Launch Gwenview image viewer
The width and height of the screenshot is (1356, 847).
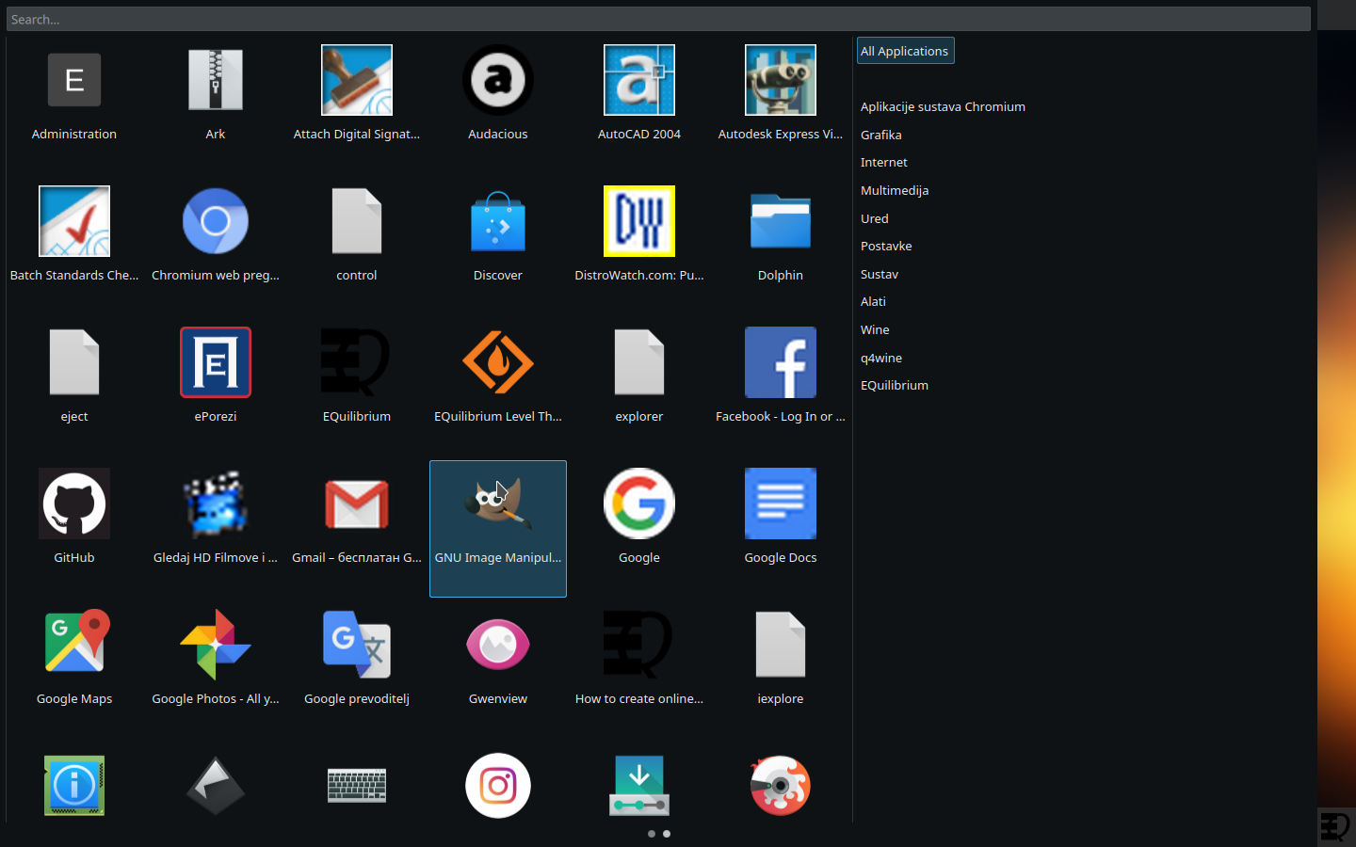point(498,658)
